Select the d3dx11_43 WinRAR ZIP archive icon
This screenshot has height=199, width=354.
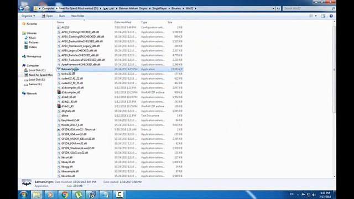(59, 106)
